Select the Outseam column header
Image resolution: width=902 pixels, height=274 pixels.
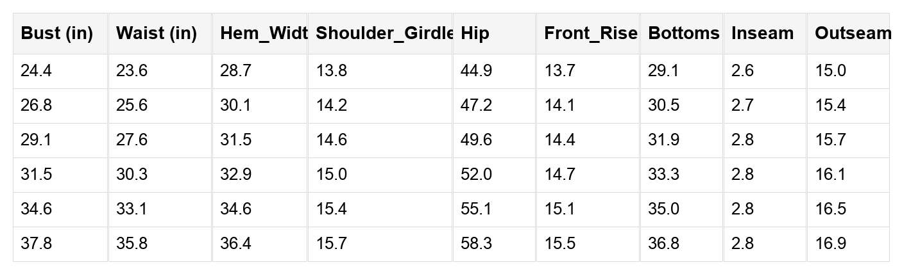848,33
